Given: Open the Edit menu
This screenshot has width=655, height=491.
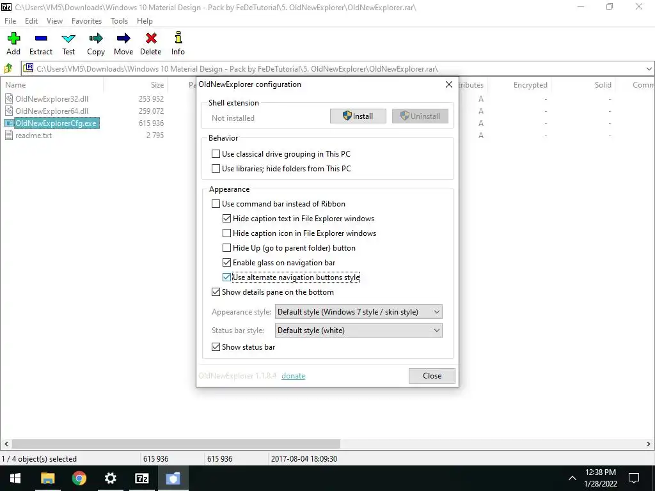Looking at the screenshot, I should click(x=31, y=21).
